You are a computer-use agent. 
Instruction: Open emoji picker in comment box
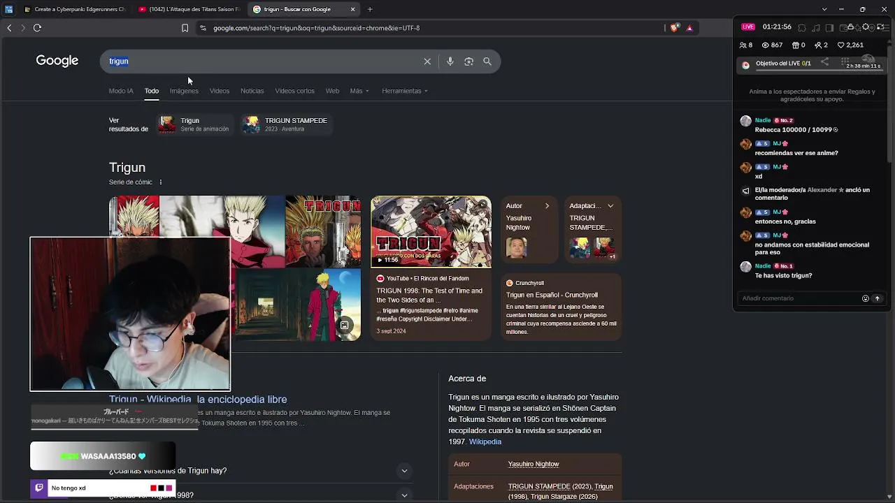pyautogui.click(x=865, y=298)
